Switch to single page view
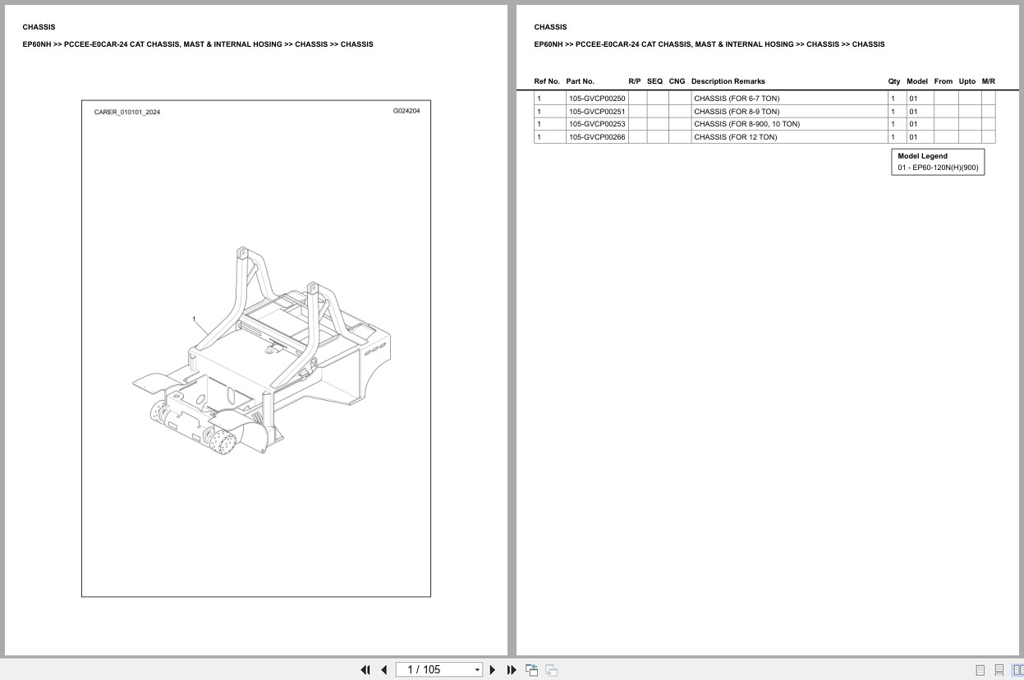This screenshot has width=1024, height=680. tap(980, 670)
